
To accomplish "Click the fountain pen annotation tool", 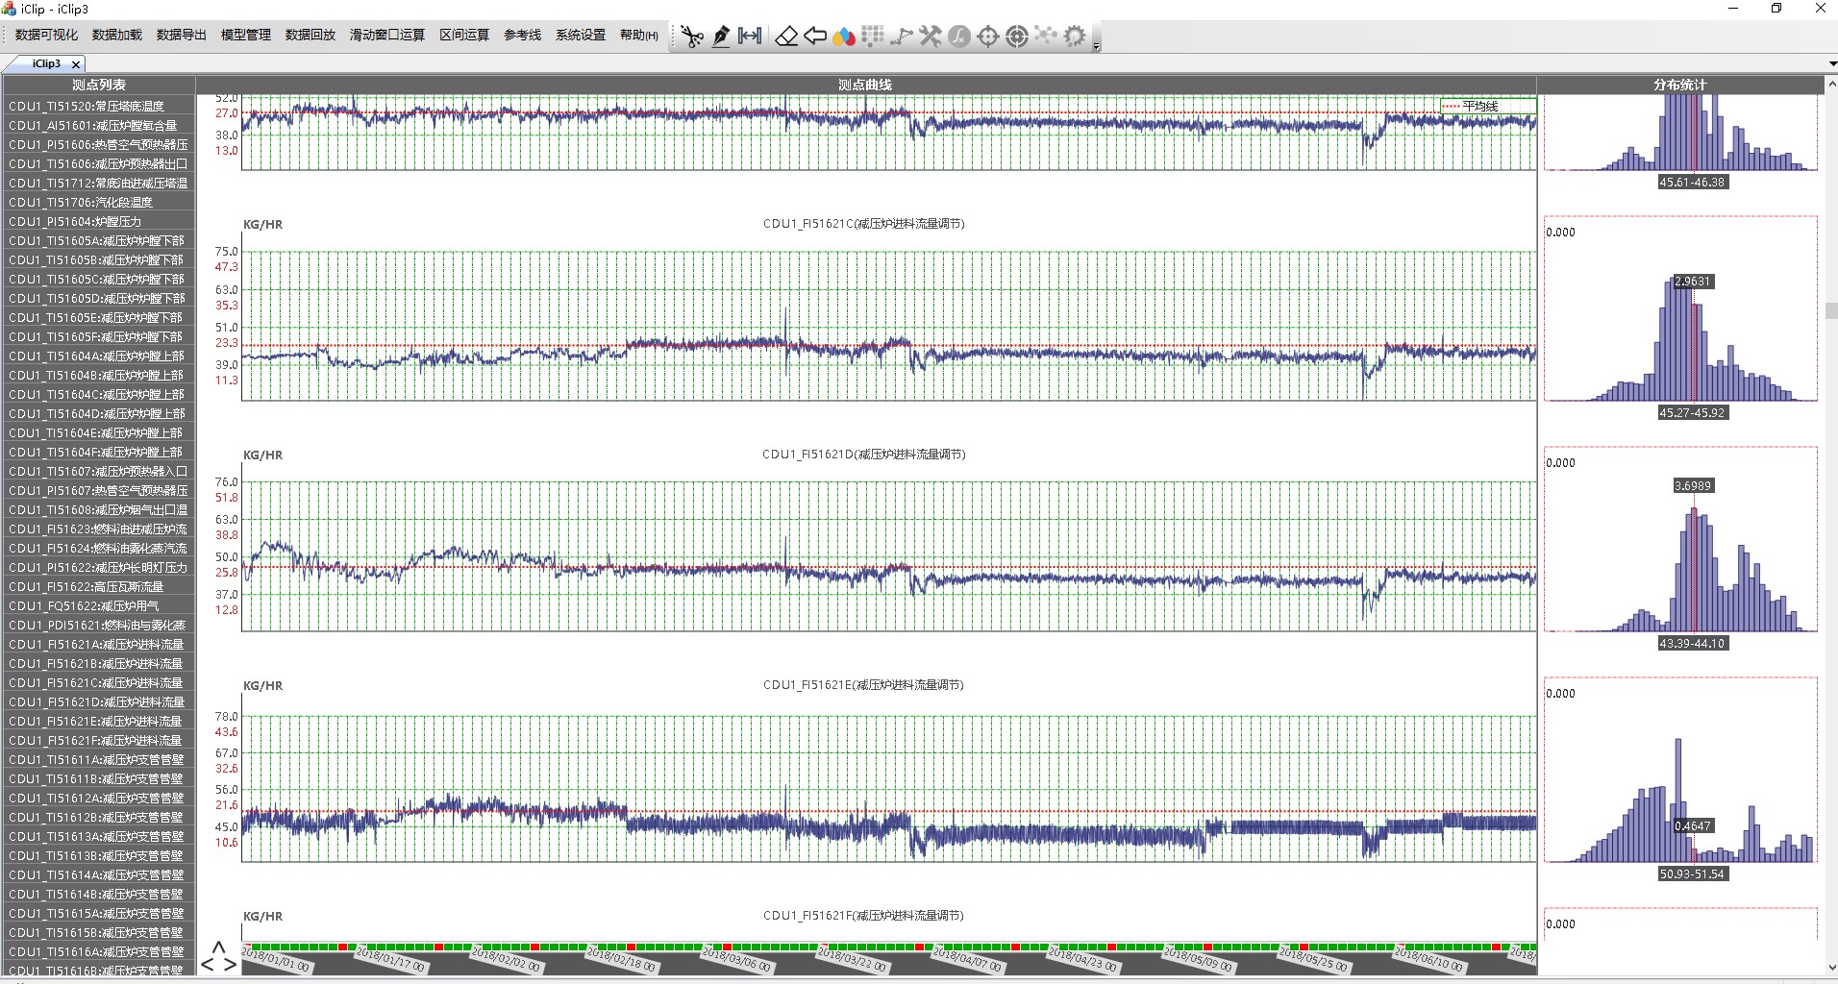I will pyautogui.click(x=721, y=37).
